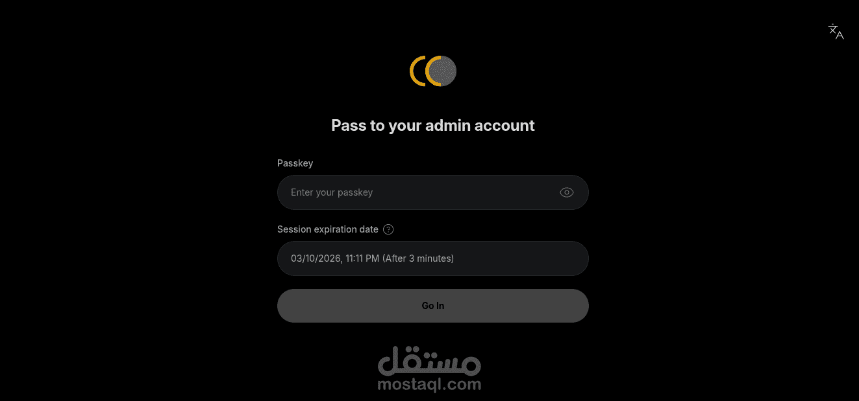This screenshot has width=859, height=401.
Task: Open the Session expiration date selector
Action: [x=433, y=258]
